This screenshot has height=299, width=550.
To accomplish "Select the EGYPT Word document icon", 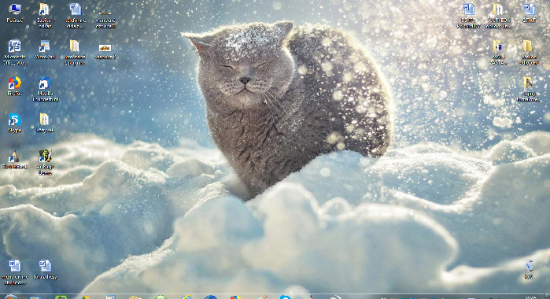I will click(468, 16).
